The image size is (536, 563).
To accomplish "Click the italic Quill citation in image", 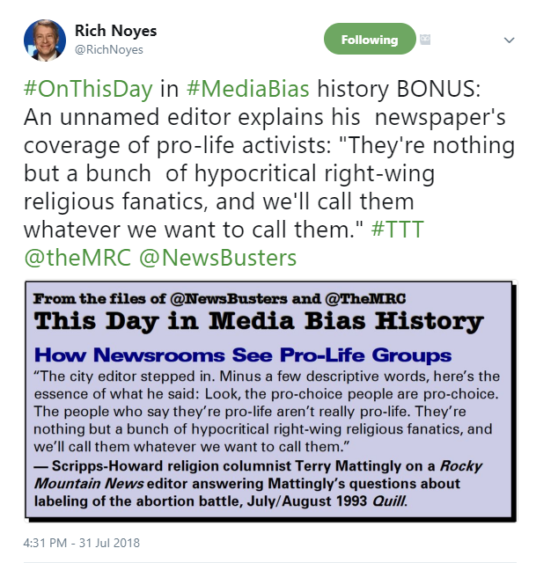I will [389, 501].
